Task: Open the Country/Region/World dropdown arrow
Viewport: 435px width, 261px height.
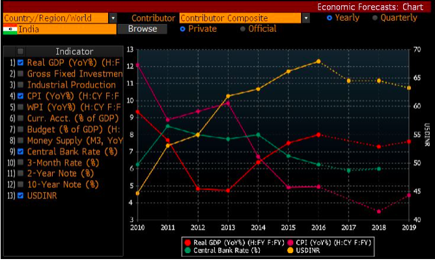Action: pyautogui.click(x=113, y=18)
